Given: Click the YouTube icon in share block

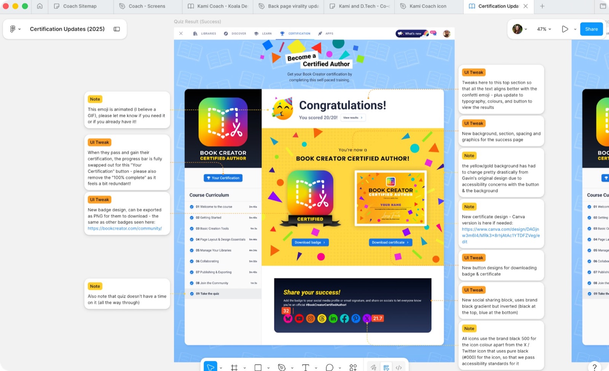Looking at the screenshot, I should [299, 319].
